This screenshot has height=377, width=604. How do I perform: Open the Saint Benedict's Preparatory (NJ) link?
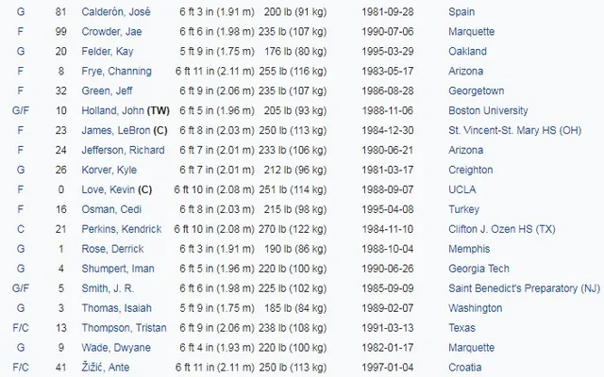tap(524, 289)
